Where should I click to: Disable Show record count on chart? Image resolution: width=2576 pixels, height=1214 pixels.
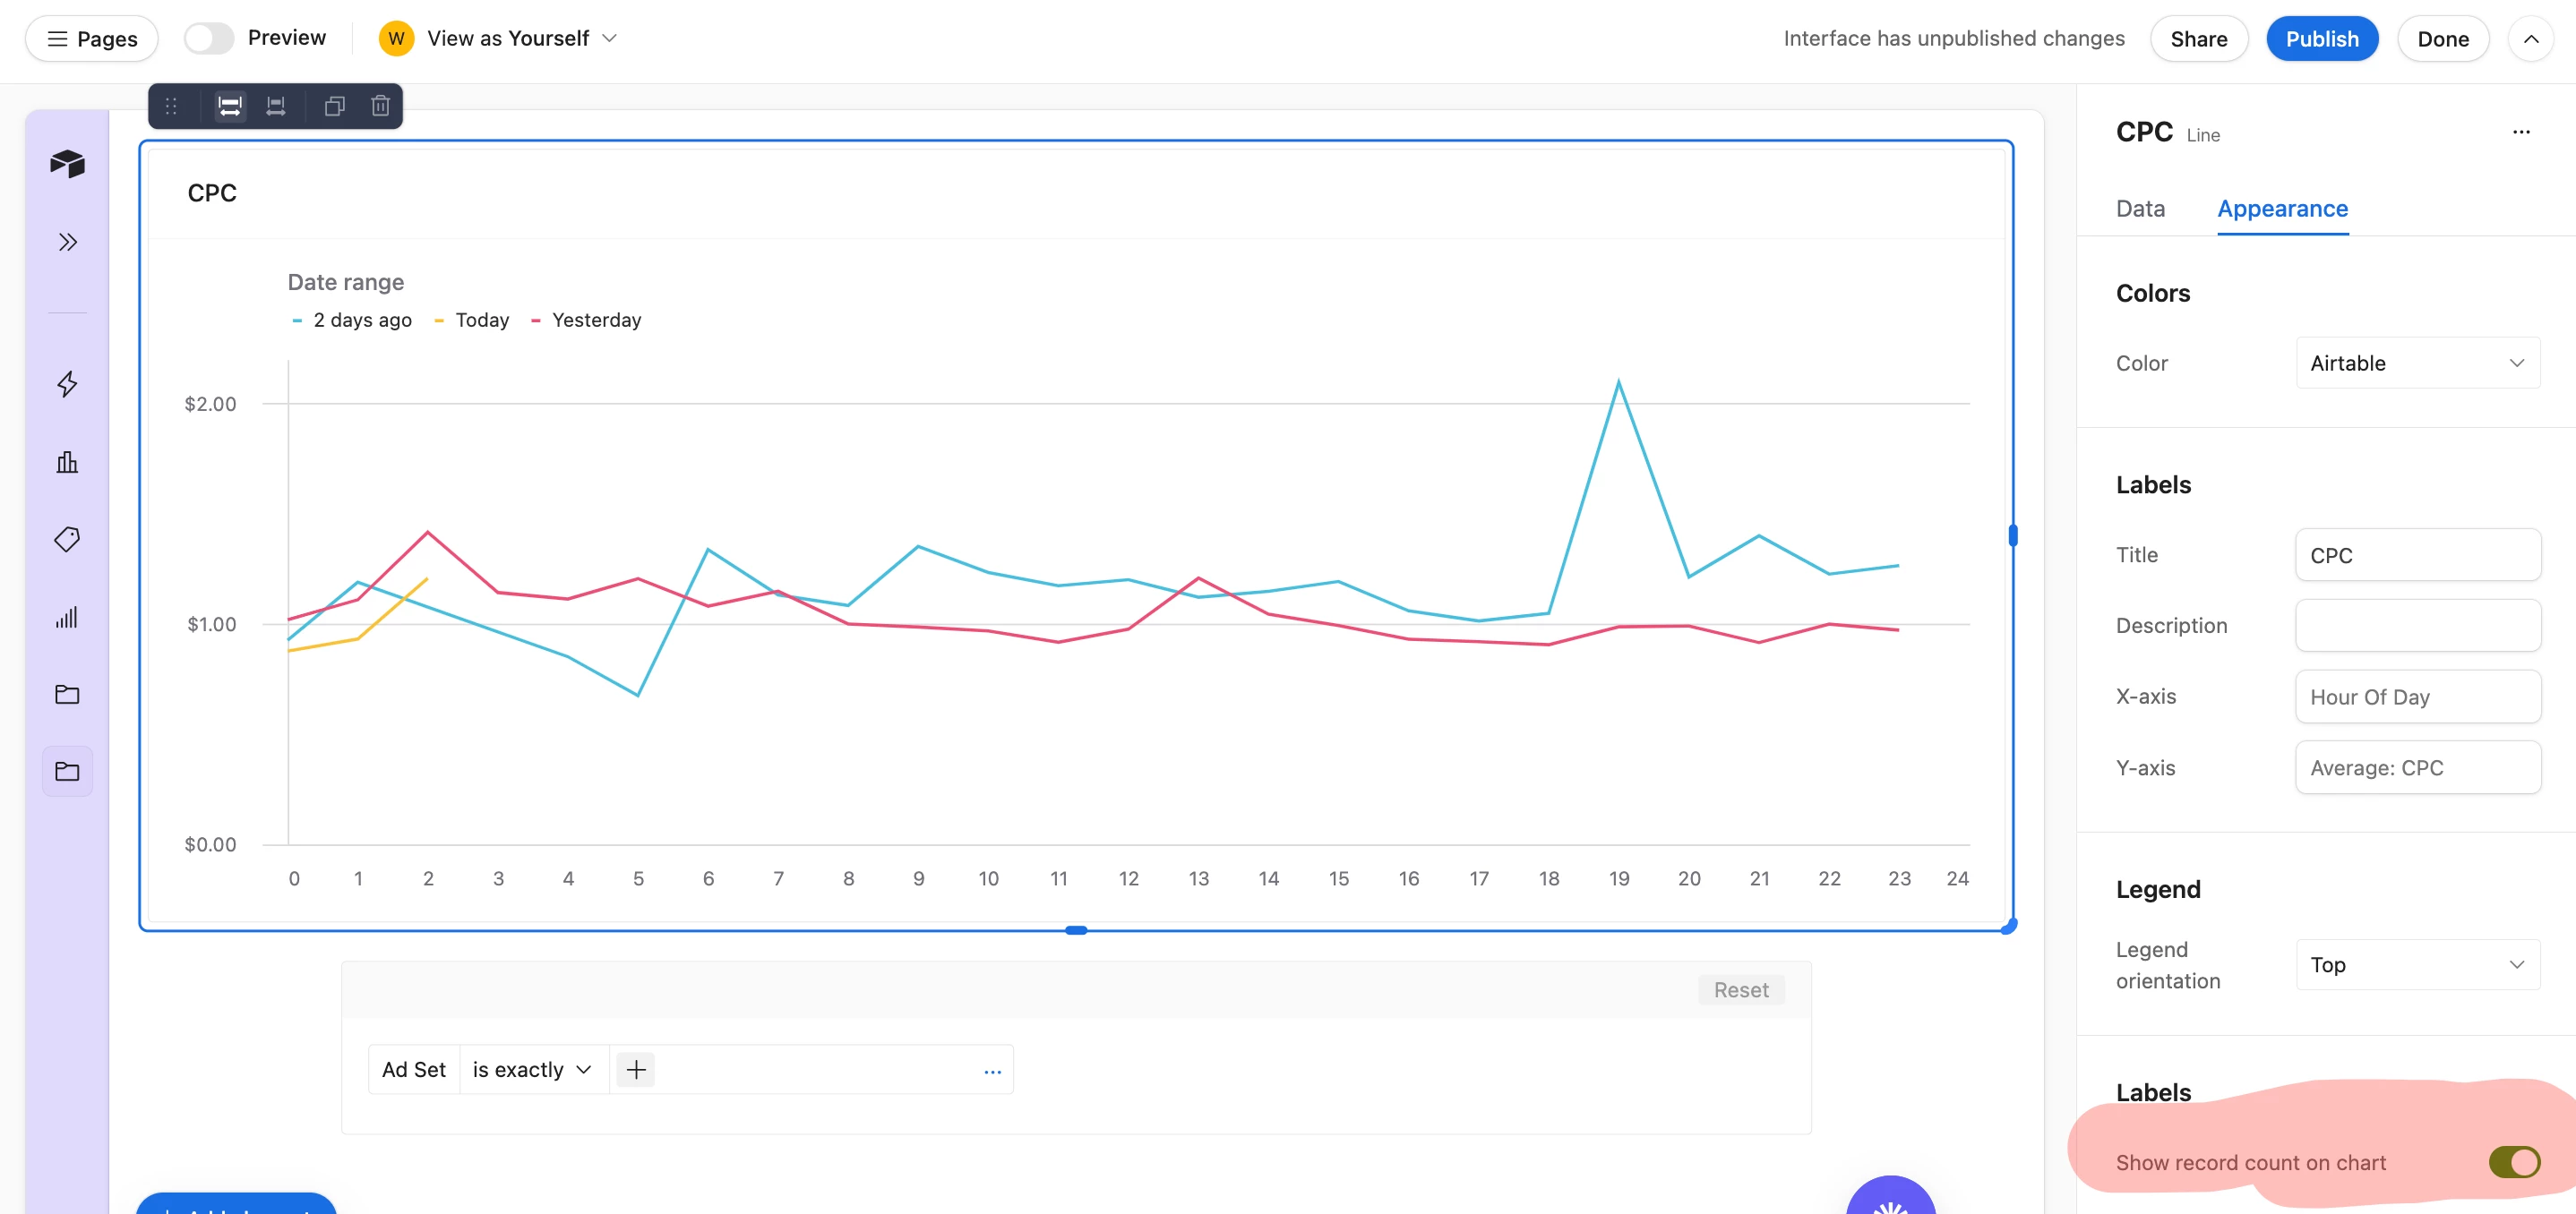pyautogui.click(x=2513, y=1162)
